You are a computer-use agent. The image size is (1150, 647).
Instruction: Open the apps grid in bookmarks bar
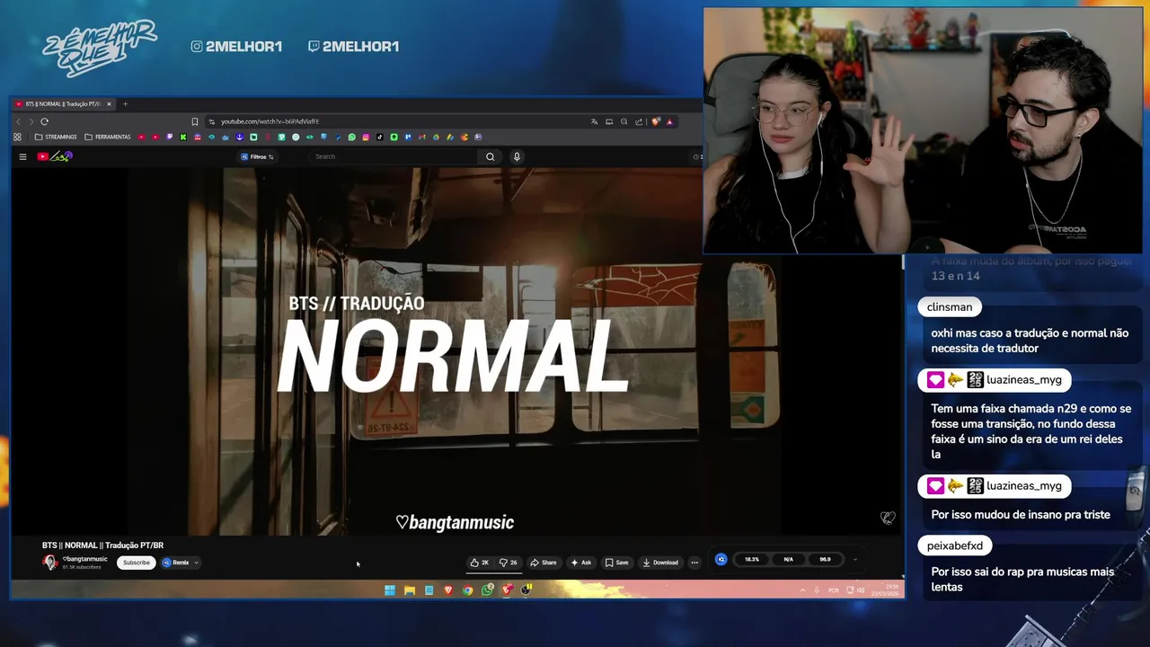(x=17, y=137)
